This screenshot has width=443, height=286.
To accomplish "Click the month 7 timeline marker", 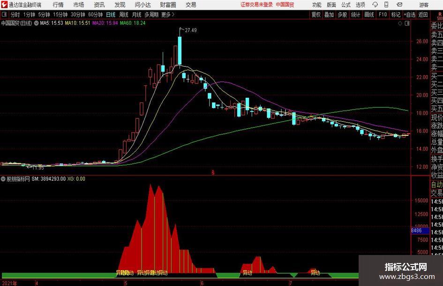I will (x=290, y=283).
